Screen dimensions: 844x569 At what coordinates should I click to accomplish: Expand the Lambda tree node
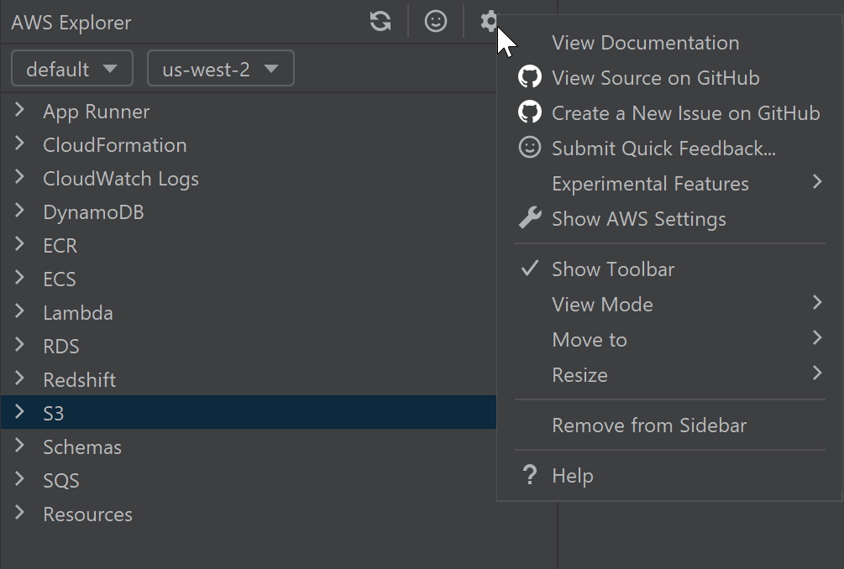pyautogui.click(x=20, y=312)
